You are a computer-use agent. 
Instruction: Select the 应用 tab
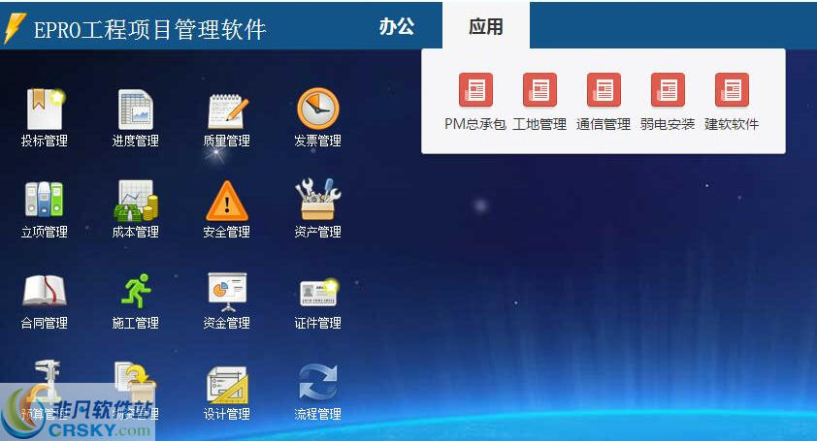[x=486, y=26]
